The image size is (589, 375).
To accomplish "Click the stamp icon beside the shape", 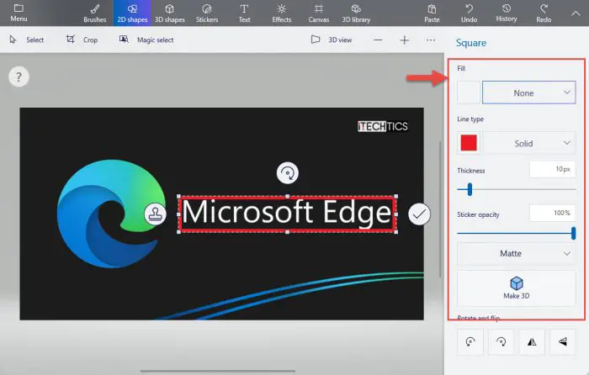I will [x=155, y=214].
